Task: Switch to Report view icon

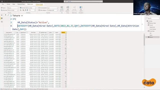Action: point(2,15)
